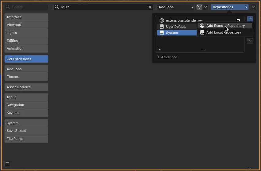Expand the repository list filter triangle
261x171 pixels.
[x=160, y=49]
